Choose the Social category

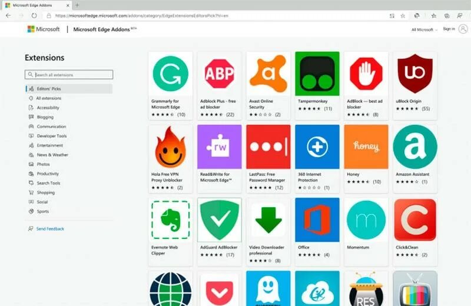click(42, 202)
